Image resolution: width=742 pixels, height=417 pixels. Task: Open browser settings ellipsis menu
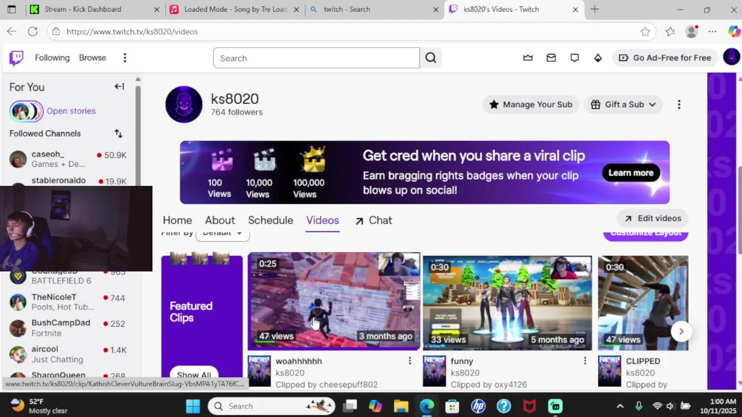tap(712, 32)
